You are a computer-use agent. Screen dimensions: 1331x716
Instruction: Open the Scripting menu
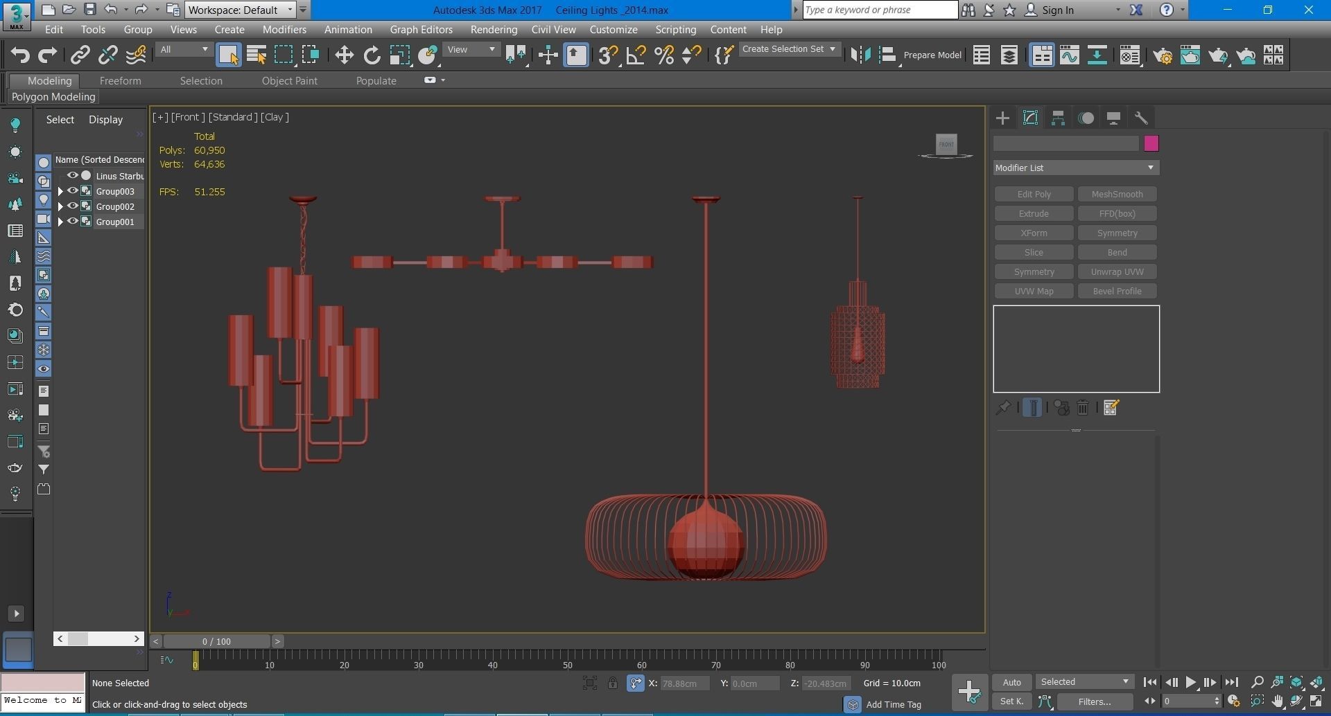675,30
